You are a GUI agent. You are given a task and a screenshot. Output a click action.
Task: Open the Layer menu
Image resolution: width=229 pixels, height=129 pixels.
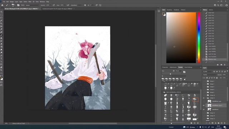tap(16, 1)
